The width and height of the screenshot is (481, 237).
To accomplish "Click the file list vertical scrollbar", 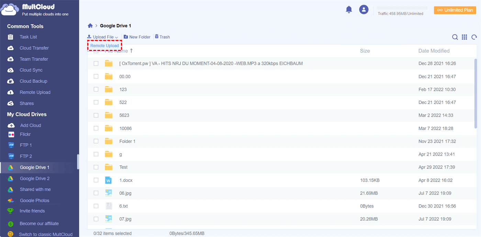I will click(x=476, y=94).
